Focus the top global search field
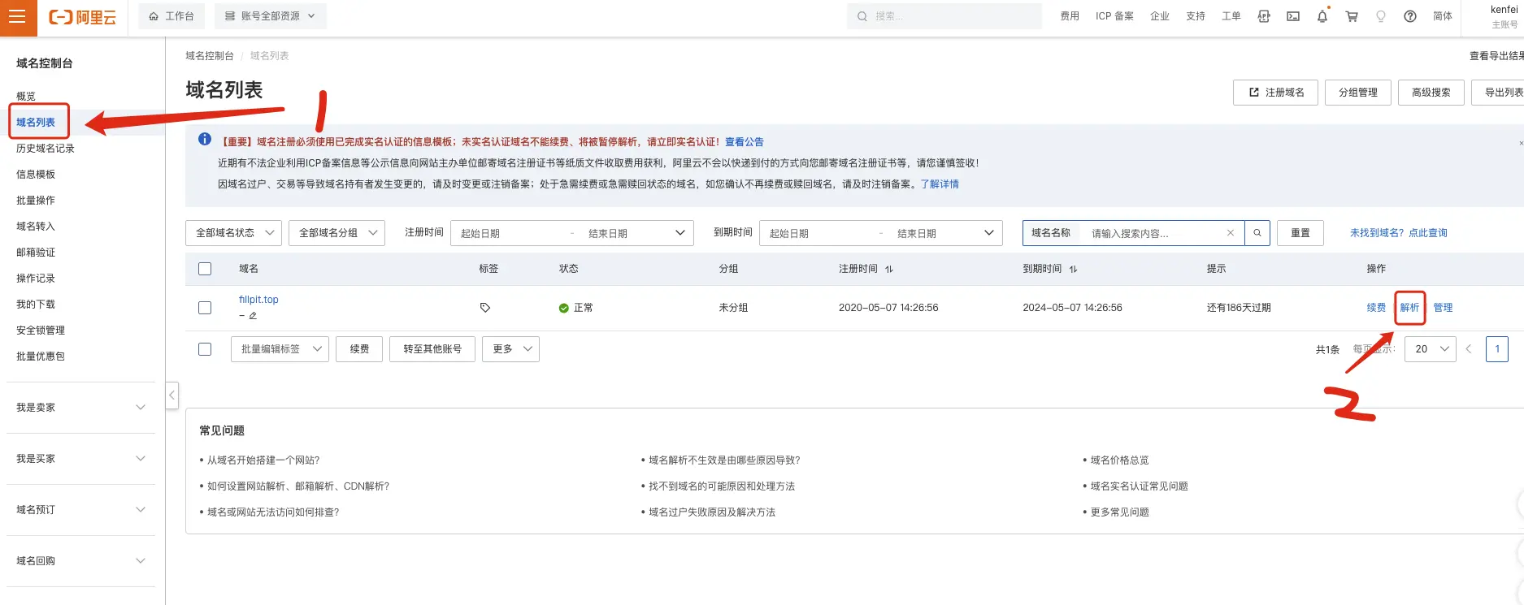Image resolution: width=1524 pixels, height=605 pixels. click(944, 16)
